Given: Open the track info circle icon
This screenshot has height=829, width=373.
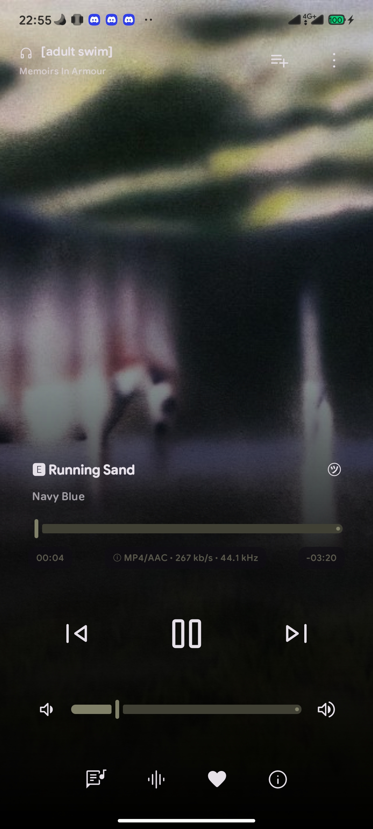Looking at the screenshot, I should (278, 779).
